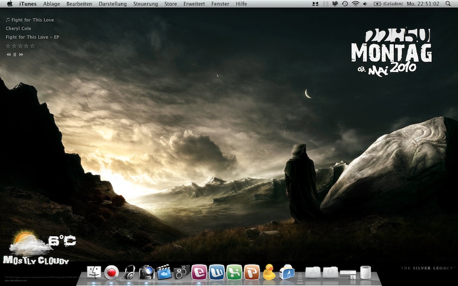The width and height of the screenshot is (458, 286).
Task: Rate the song two stars
Action: click(x=14, y=46)
